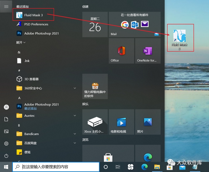Open the 电影和电视 tile
The height and width of the screenshot is (172, 209).
[121, 122]
